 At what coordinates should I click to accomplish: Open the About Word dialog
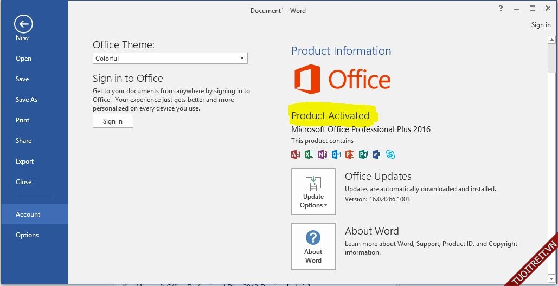pyautogui.click(x=313, y=246)
